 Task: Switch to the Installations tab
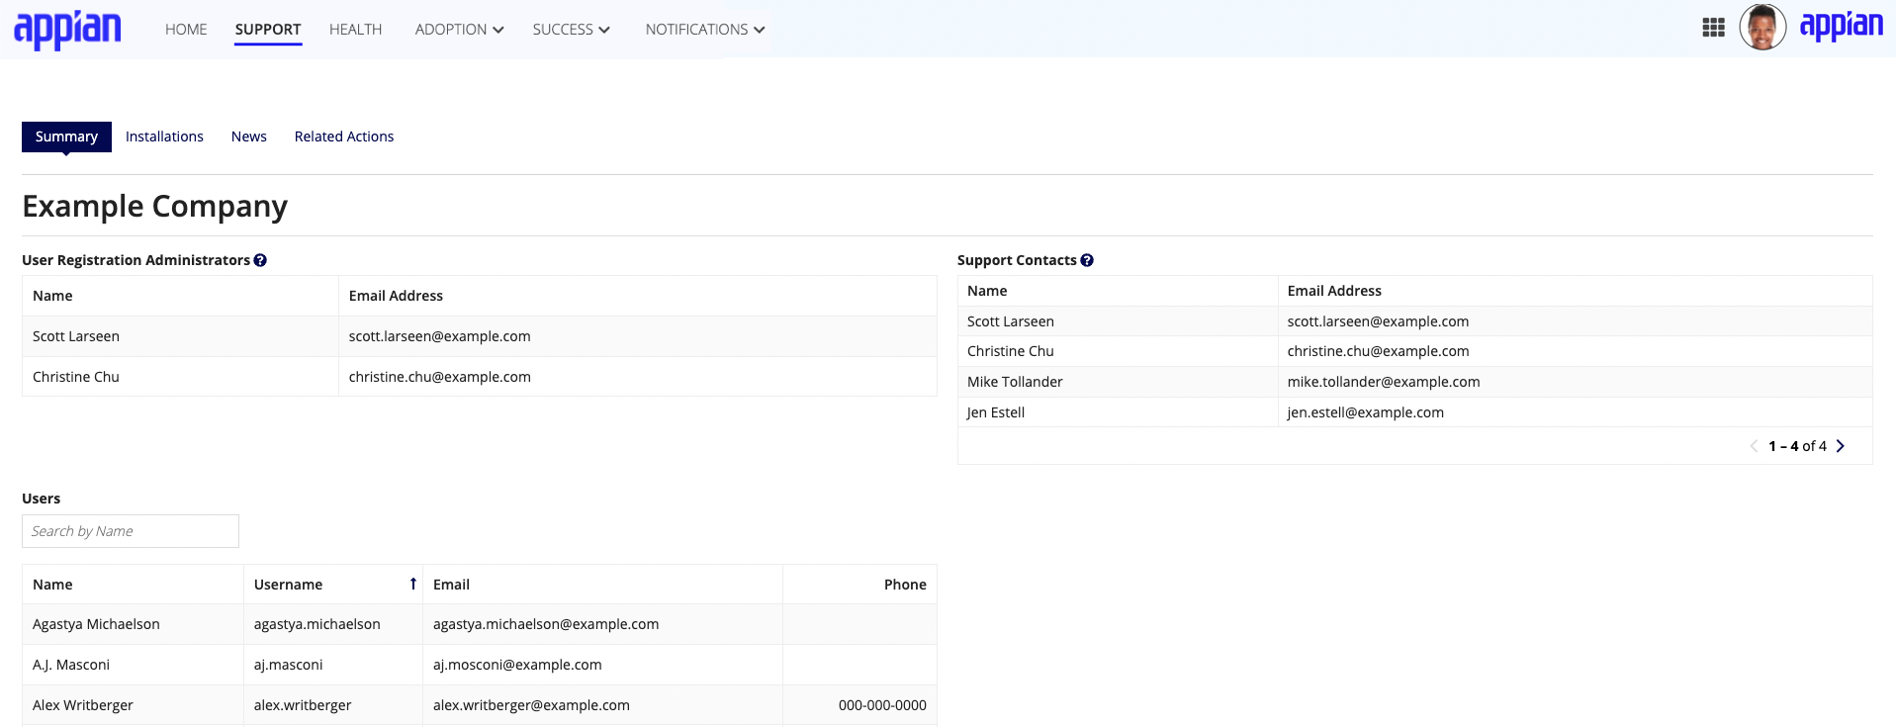click(164, 136)
